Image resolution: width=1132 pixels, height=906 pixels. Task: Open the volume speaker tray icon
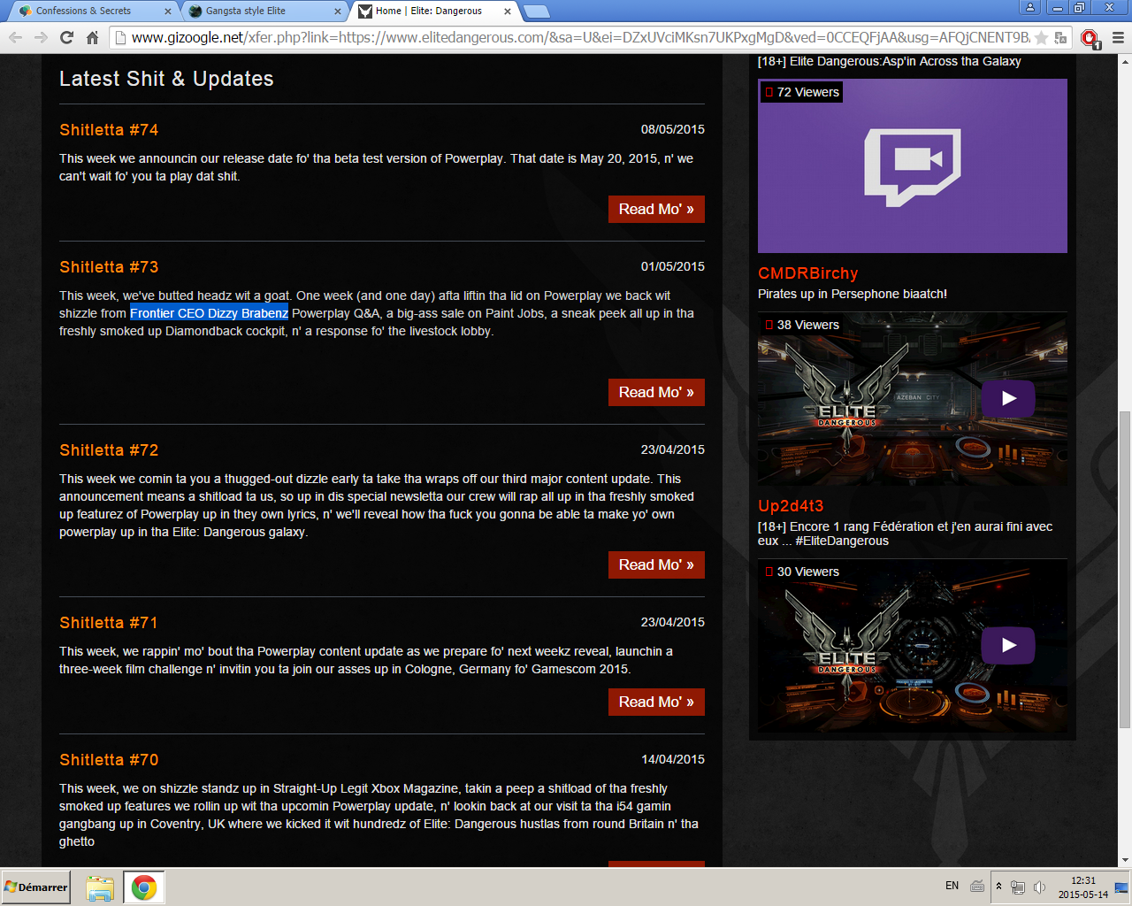coord(1039,887)
